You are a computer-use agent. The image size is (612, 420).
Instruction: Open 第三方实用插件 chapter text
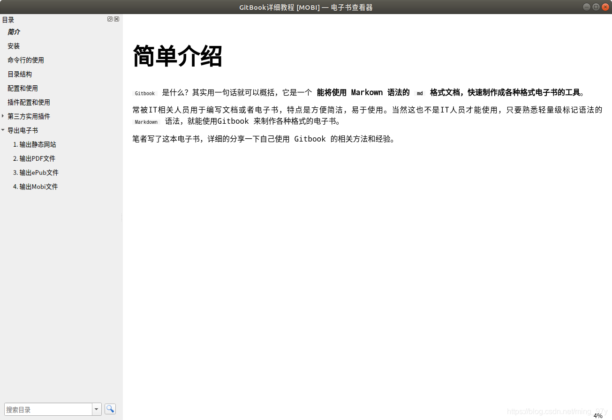click(x=29, y=116)
